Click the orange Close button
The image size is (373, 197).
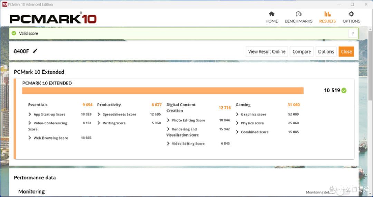tap(346, 51)
